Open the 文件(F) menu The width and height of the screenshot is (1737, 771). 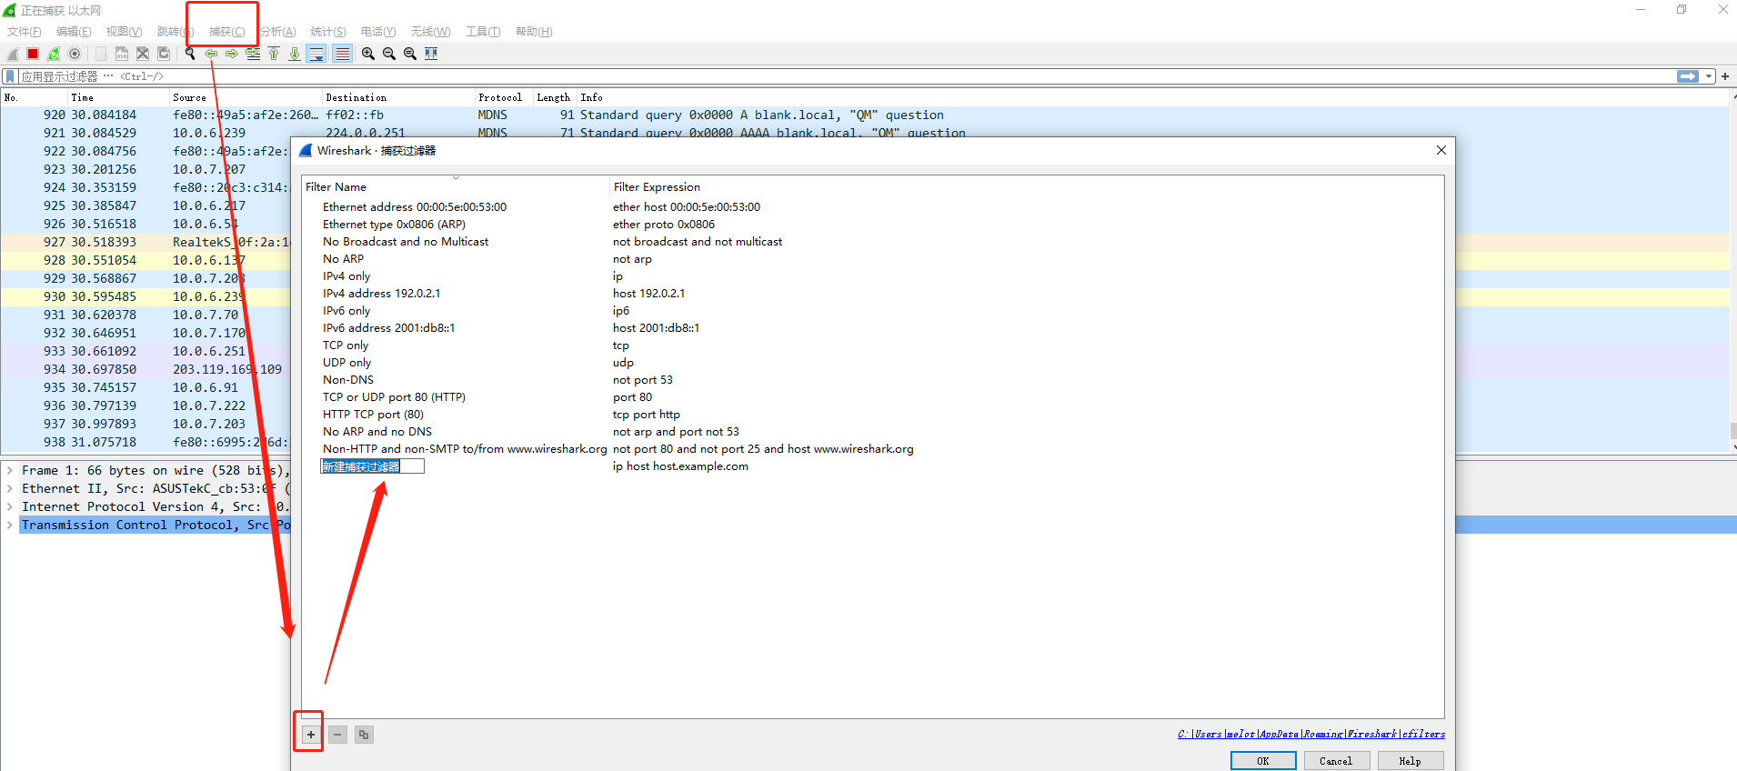click(x=25, y=32)
